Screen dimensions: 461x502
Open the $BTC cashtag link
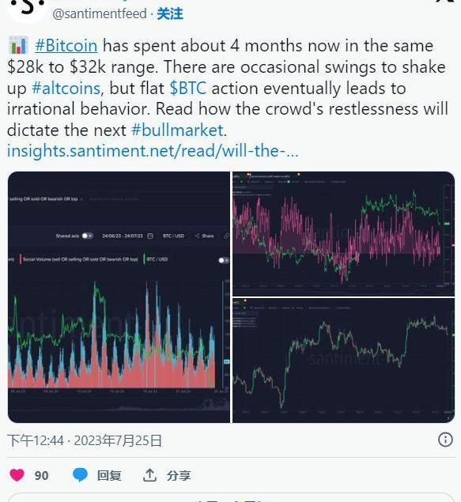188,88
